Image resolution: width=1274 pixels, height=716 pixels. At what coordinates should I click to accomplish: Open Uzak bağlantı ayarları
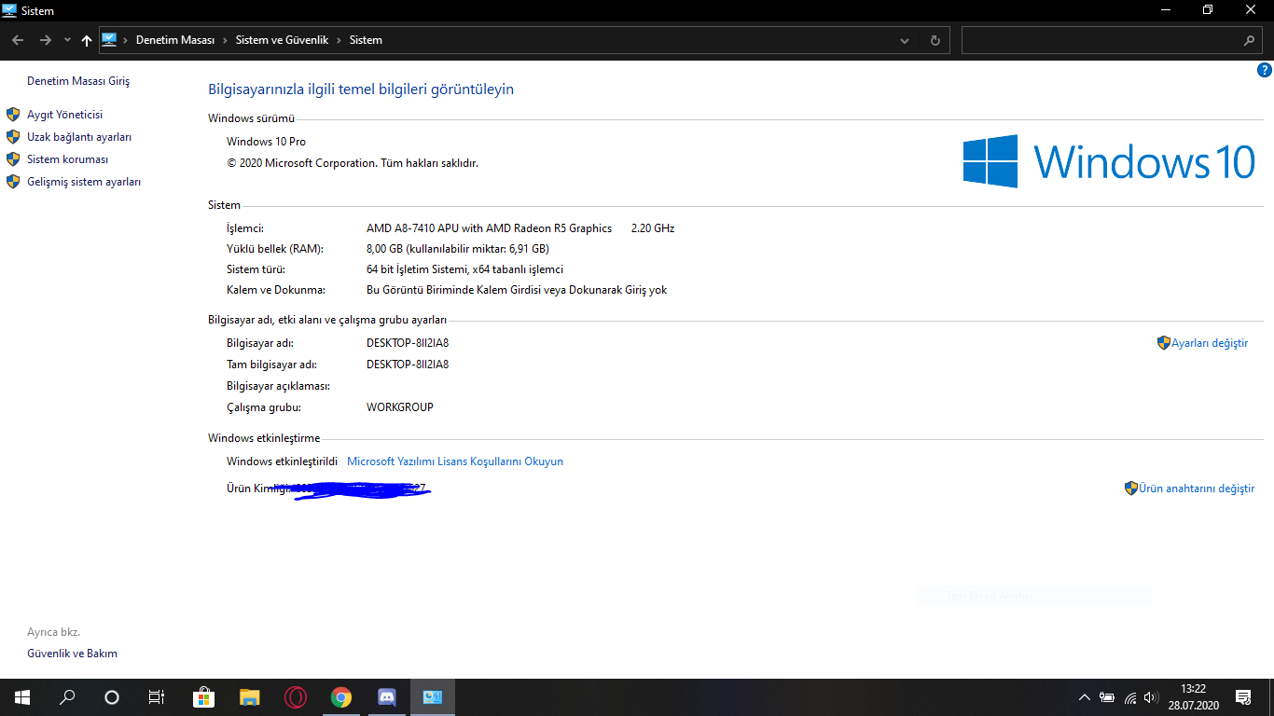point(79,137)
